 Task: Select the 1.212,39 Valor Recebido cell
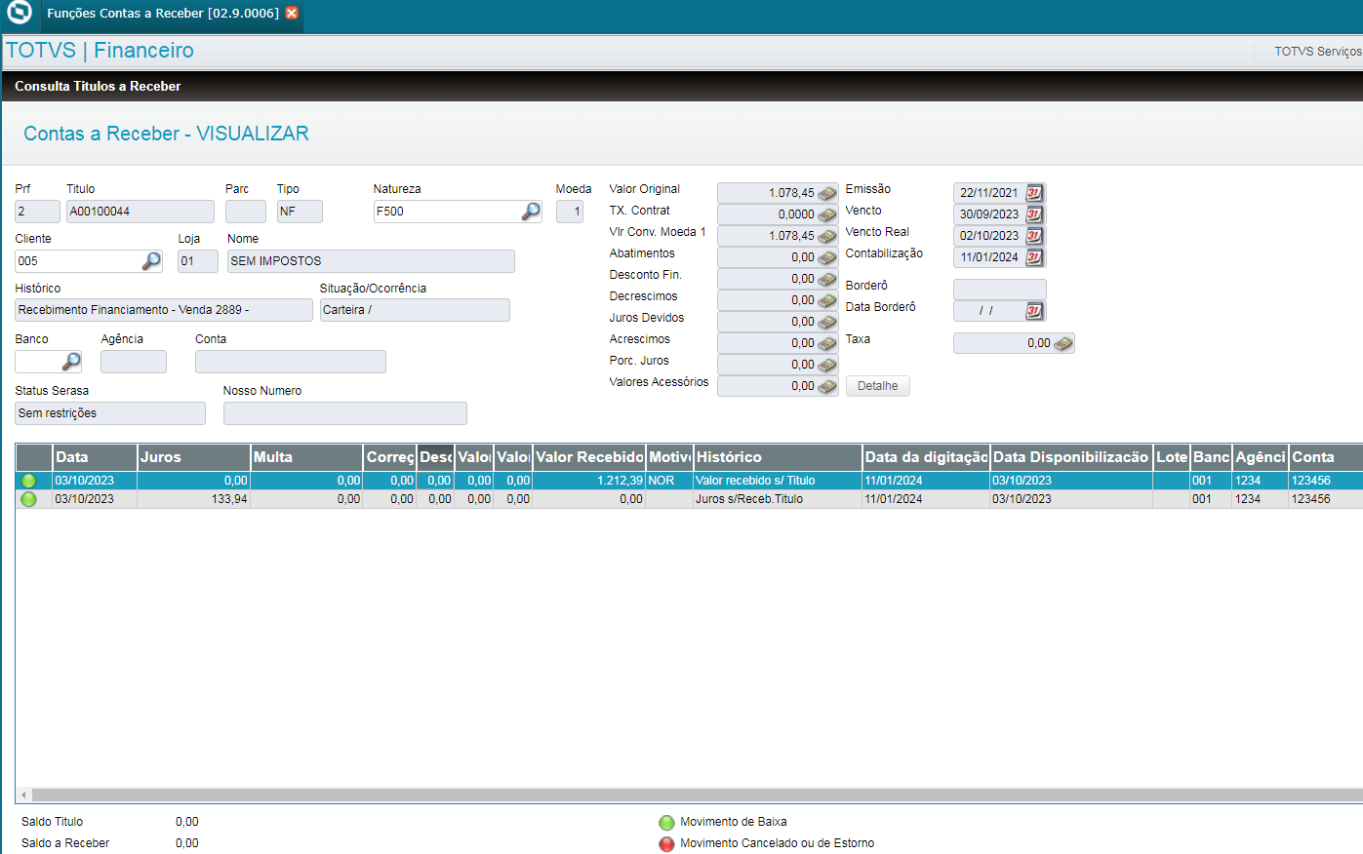tap(589, 481)
